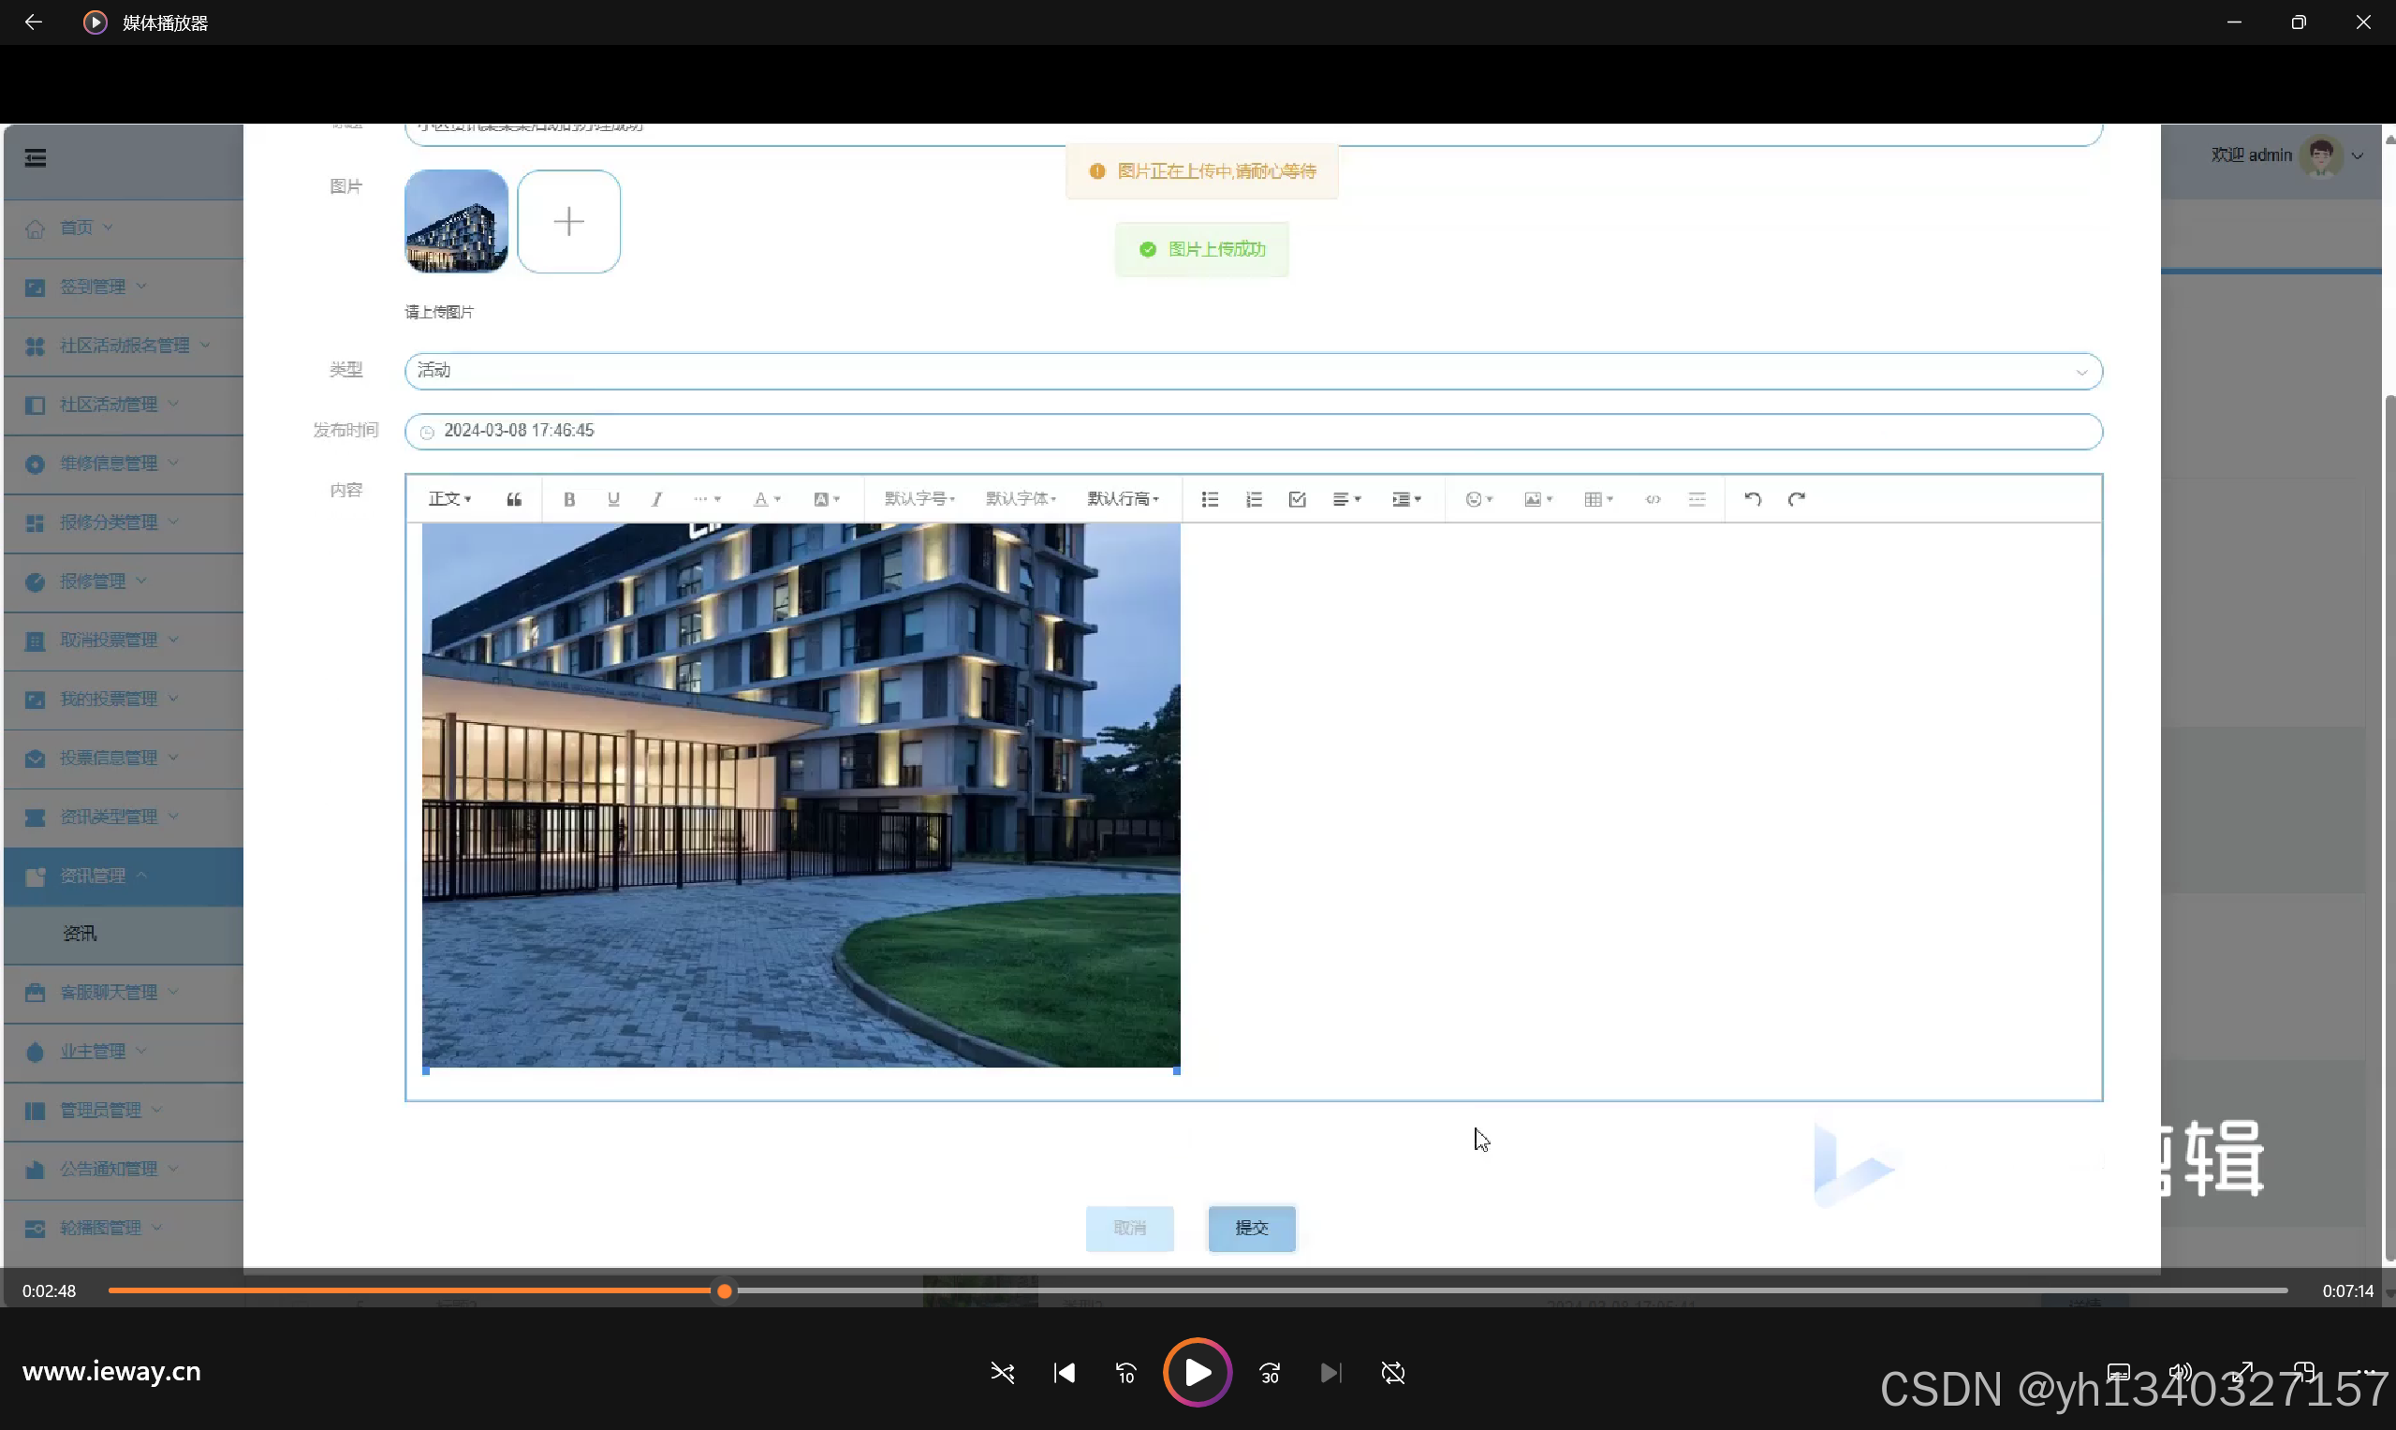
Task: Toggle repeat mode in media player
Action: (x=1393, y=1373)
